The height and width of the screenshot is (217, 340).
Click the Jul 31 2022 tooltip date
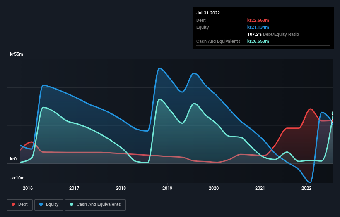coord(208,13)
